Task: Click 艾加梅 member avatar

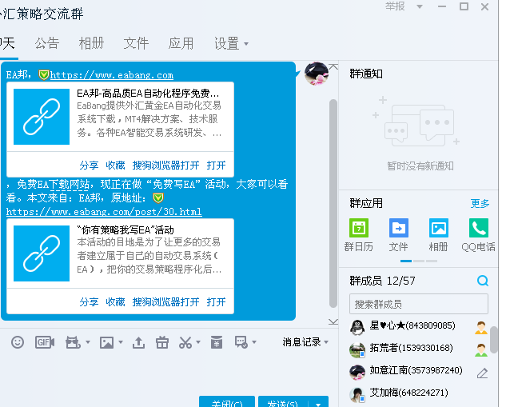Action: coord(357,395)
